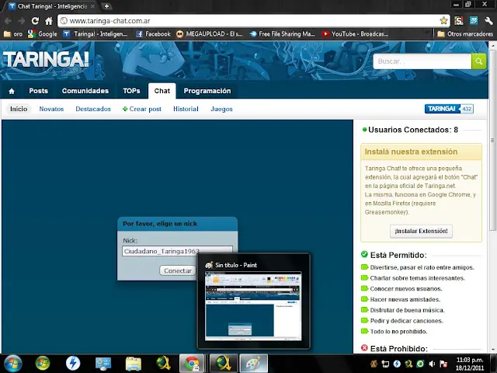Open the Taringa! Inteligen... bookmark
This screenshot has width=497, height=373.
click(95, 34)
